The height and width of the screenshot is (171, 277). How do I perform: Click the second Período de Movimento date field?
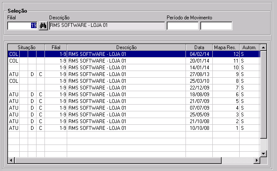pos(216,26)
